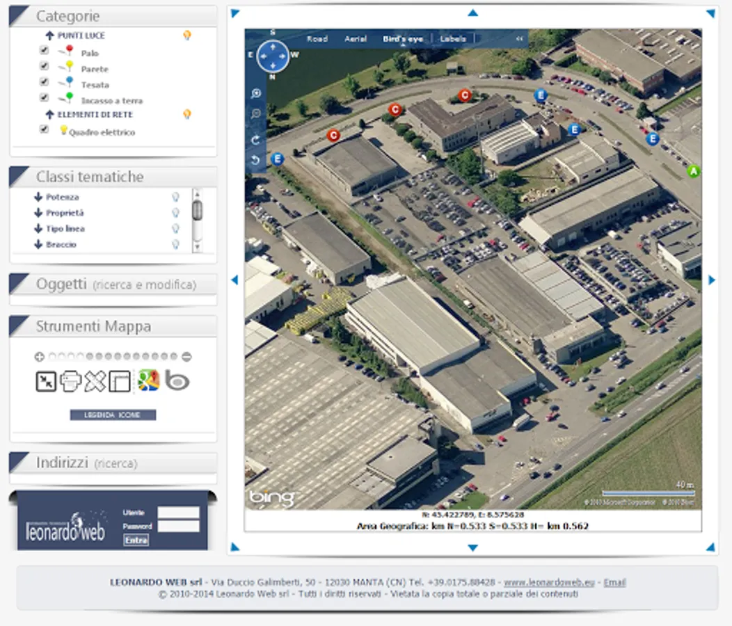The image size is (732, 626).
Task: Open the LEGENDA ICONE button
Action: pos(113,415)
